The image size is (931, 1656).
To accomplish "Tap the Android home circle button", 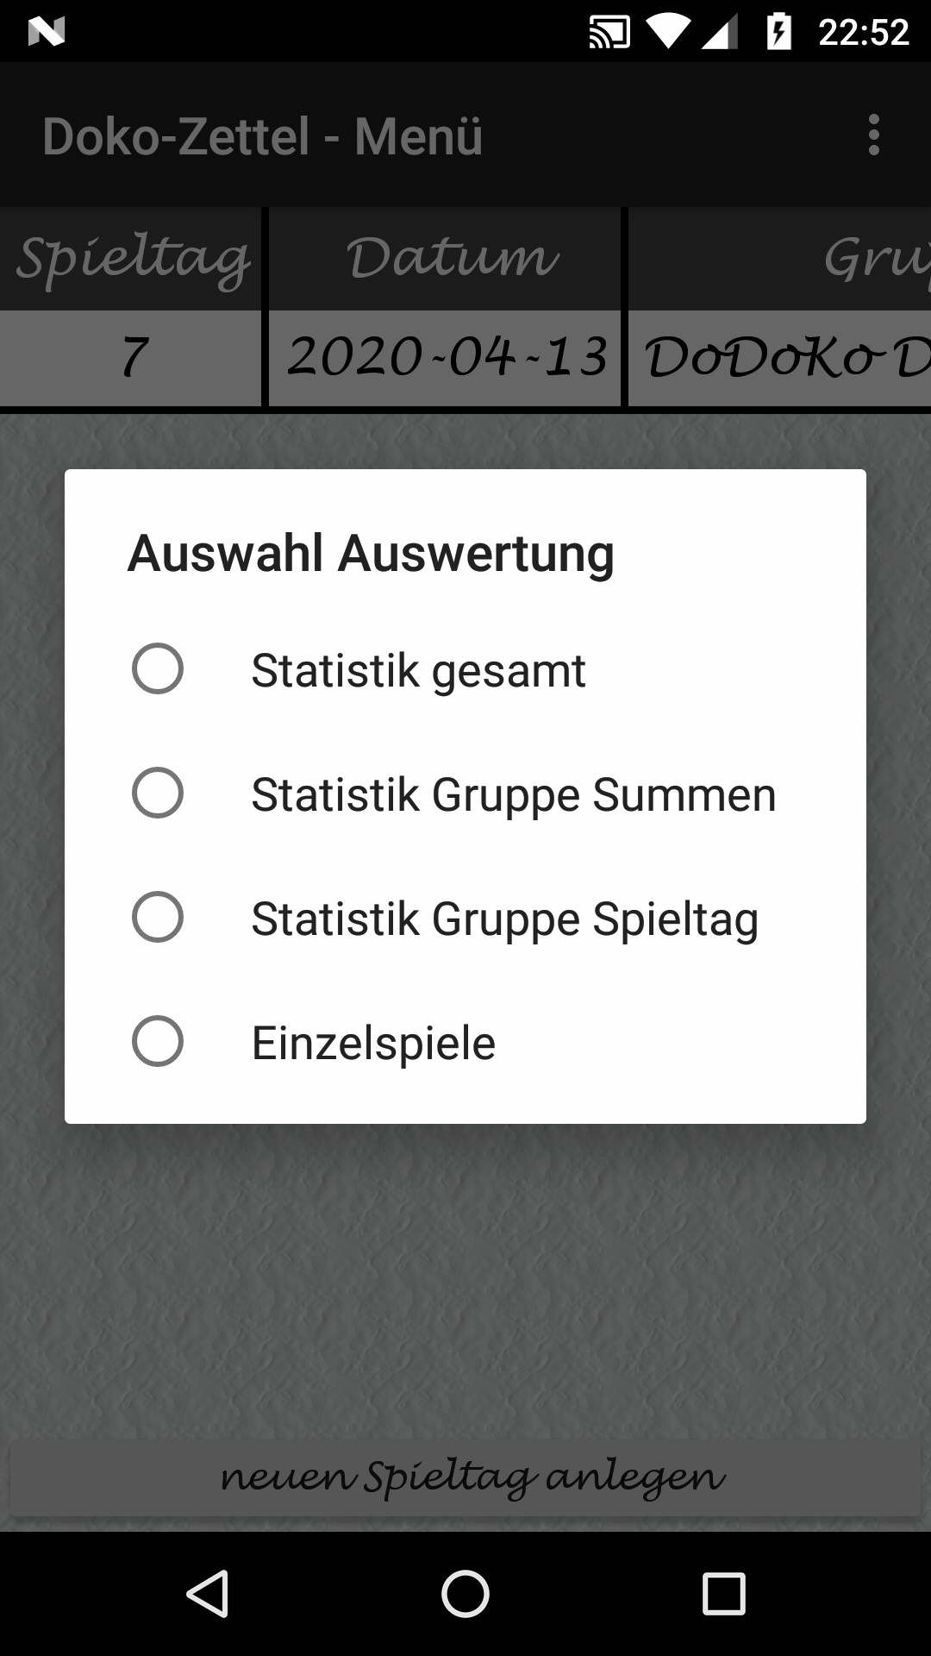I will click(465, 1593).
